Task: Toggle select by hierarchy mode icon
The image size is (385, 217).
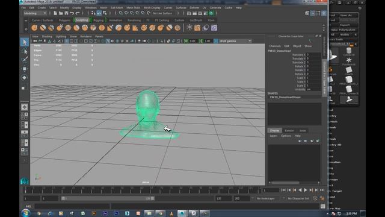Action: (x=93, y=13)
